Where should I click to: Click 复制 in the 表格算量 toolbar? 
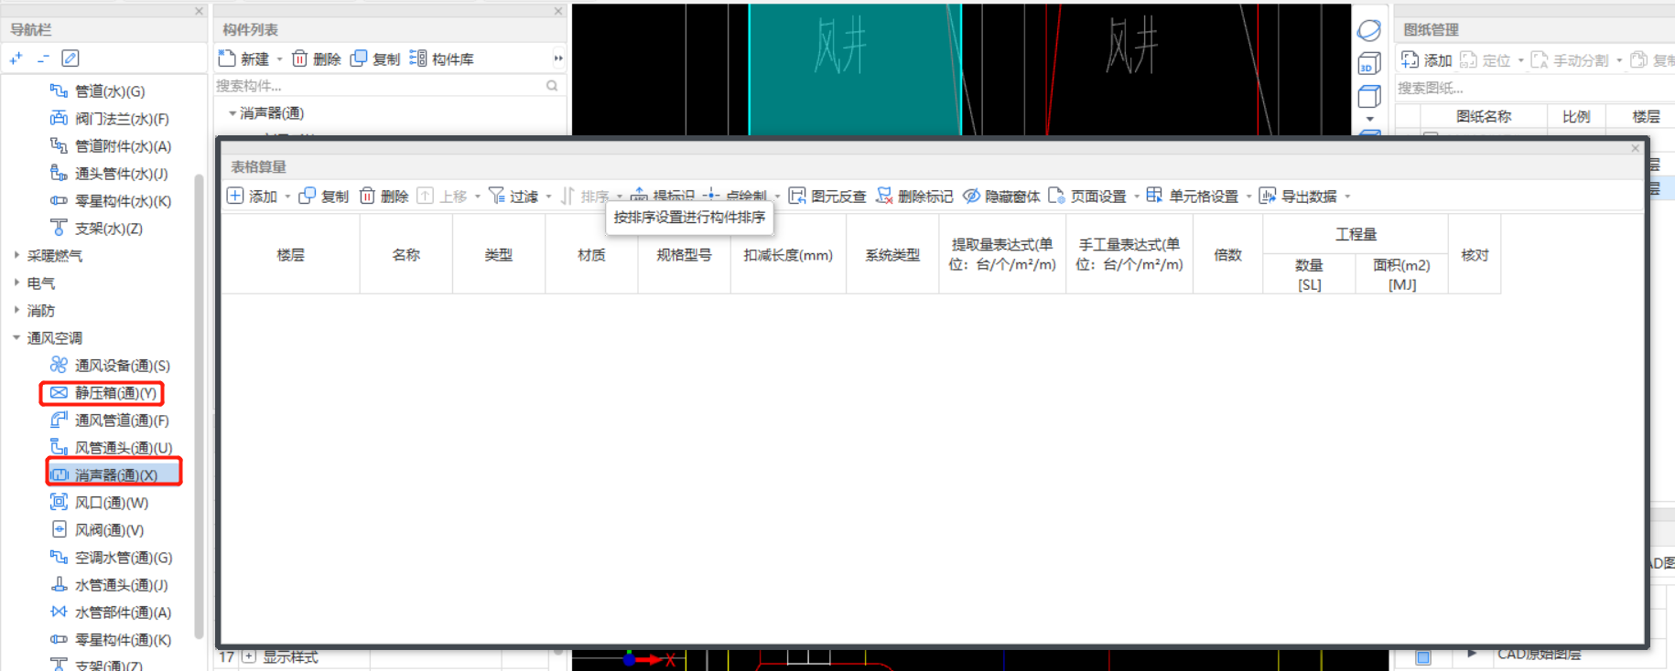coord(324,197)
